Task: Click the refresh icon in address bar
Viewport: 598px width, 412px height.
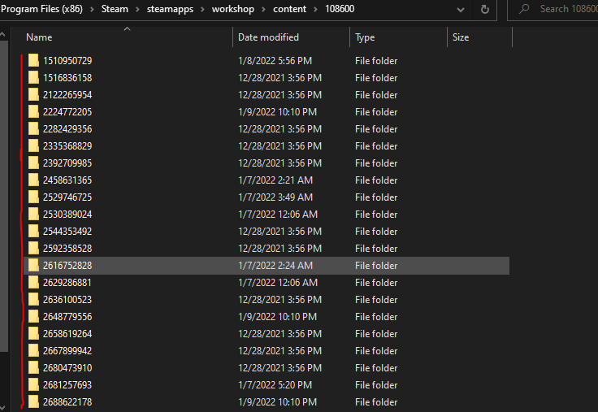Action: click(485, 9)
